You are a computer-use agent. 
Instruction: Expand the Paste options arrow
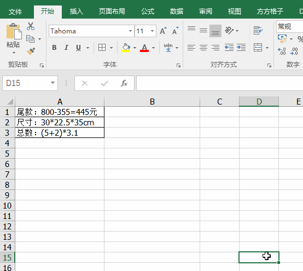(x=14, y=53)
